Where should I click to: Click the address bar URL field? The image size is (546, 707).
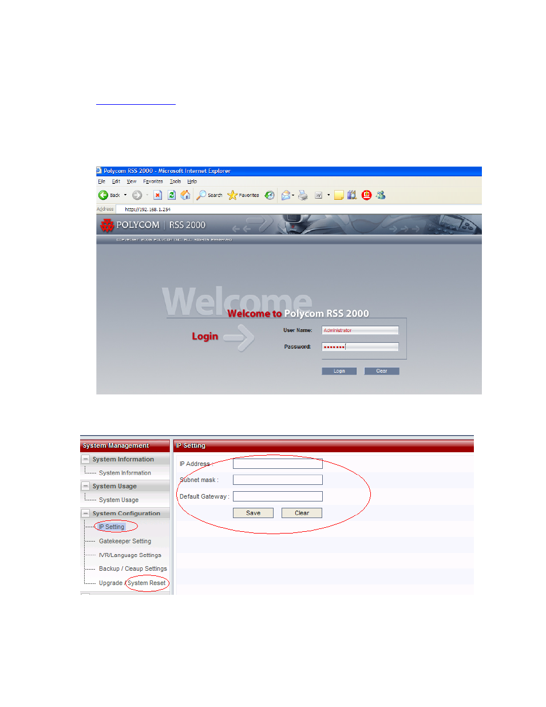tap(299, 210)
